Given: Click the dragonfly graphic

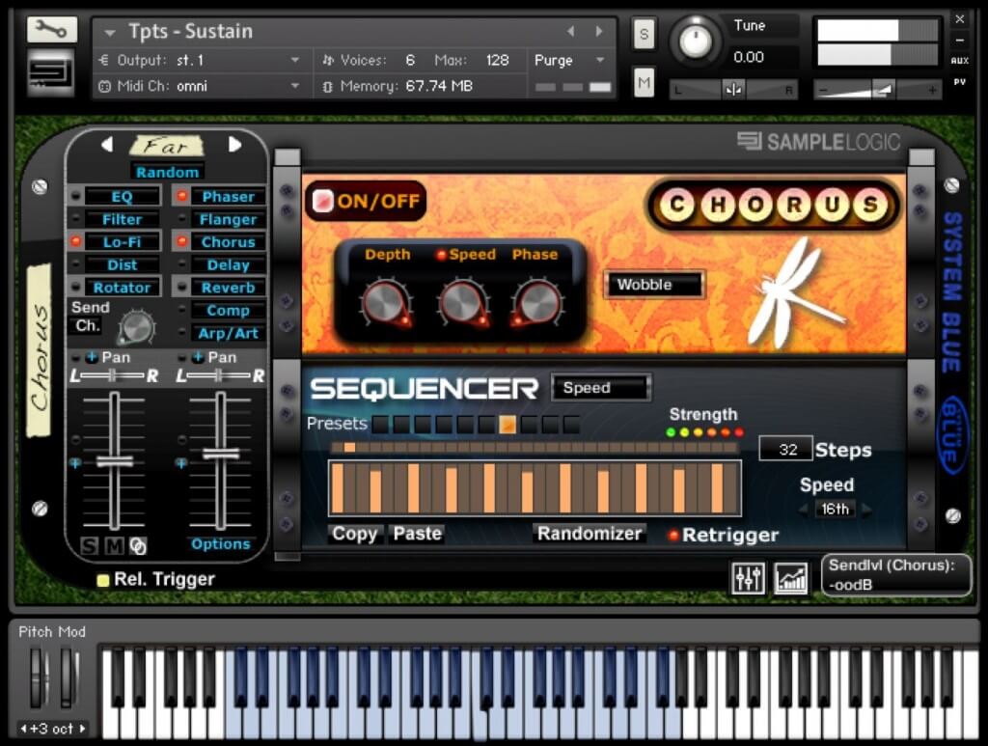Looking at the screenshot, I should pos(796,292).
